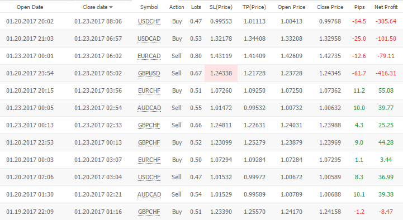Select pips value -61.7
403x220 pixels.
[x=359, y=73]
